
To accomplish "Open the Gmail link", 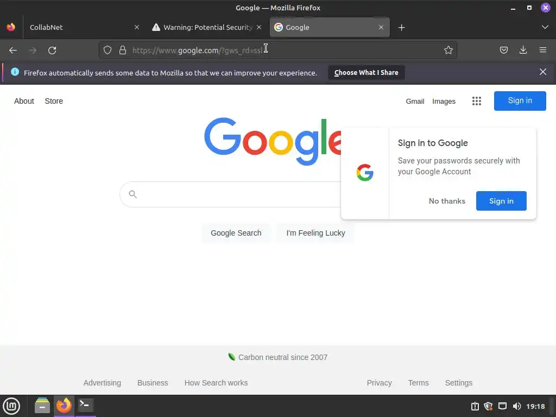I will coord(415,102).
